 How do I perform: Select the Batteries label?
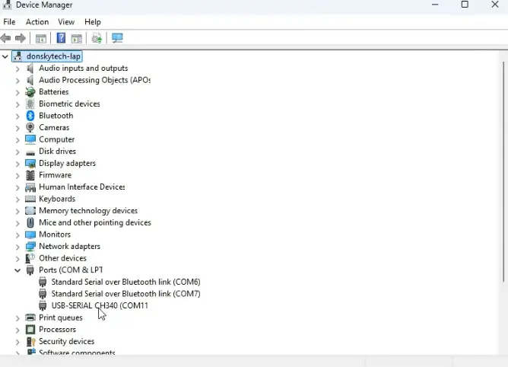54,92
